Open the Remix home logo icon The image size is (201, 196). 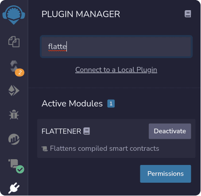click(x=14, y=15)
